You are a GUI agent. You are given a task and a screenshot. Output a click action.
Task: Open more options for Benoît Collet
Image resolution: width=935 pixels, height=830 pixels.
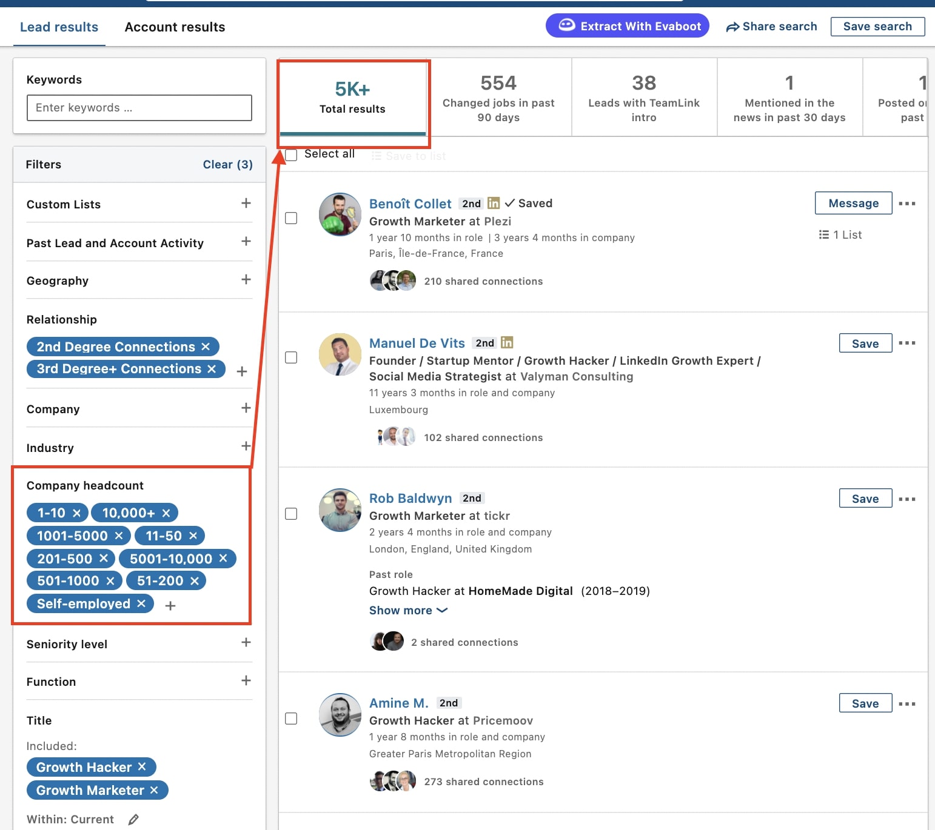click(x=907, y=204)
